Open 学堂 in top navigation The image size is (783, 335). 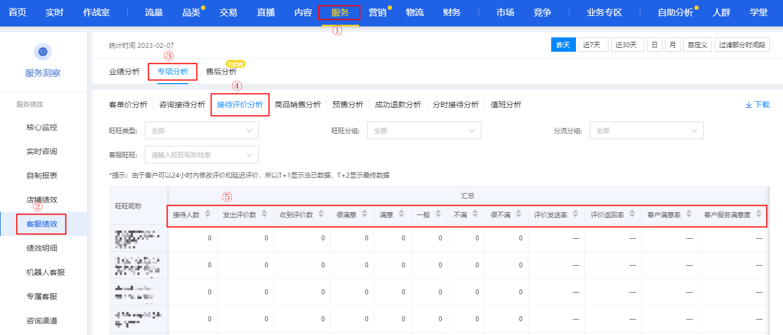click(x=759, y=12)
